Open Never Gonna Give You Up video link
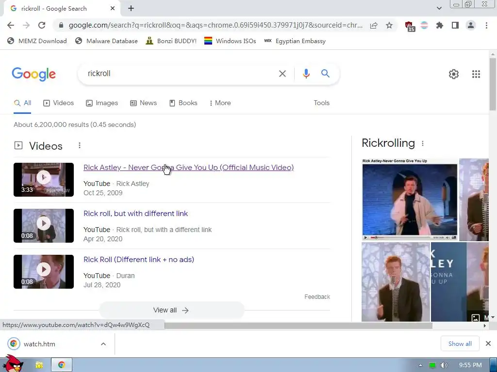 pos(189,167)
